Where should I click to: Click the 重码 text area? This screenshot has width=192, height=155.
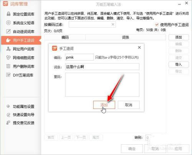[102, 85]
